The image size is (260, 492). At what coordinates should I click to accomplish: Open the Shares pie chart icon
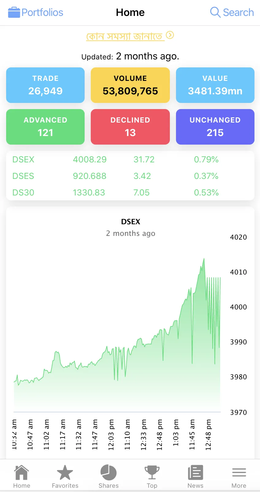pyautogui.click(x=109, y=472)
